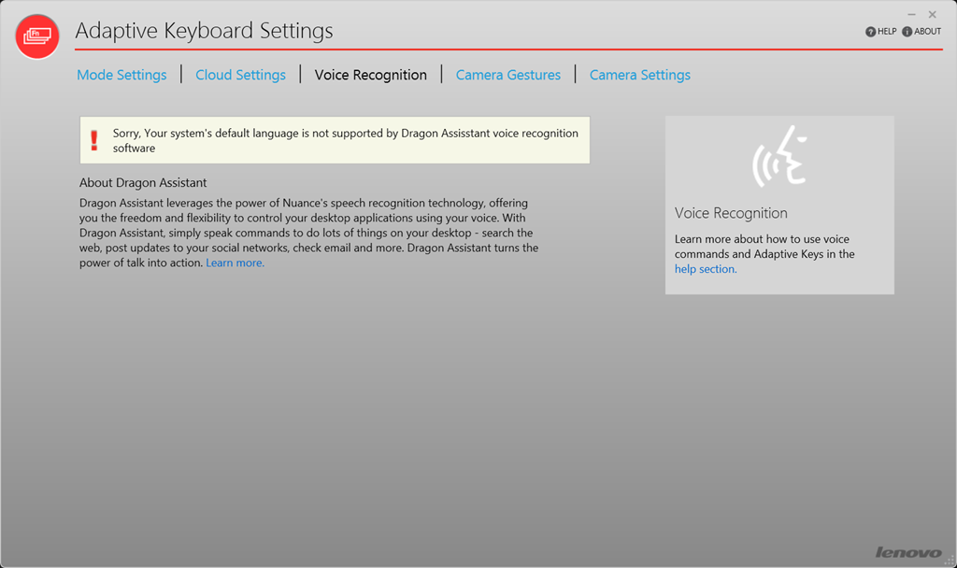Screen dimensions: 957x568
Task: Click the unsupported language warning message
Action: pyautogui.click(x=345, y=140)
